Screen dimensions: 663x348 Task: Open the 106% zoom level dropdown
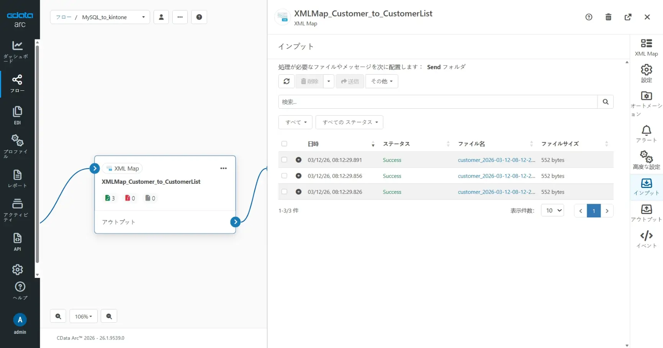pos(83,316)
